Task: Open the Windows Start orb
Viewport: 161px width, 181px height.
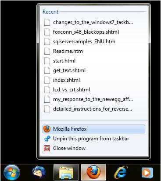Action: coord(12,173)
